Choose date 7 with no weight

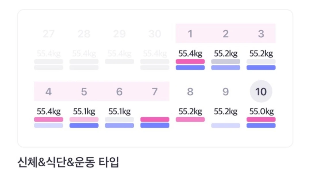tap(155, 92)
